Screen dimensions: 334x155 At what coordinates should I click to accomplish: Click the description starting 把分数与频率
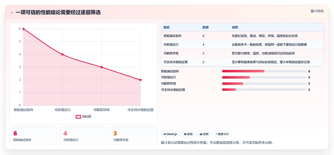tap(263, 53)
